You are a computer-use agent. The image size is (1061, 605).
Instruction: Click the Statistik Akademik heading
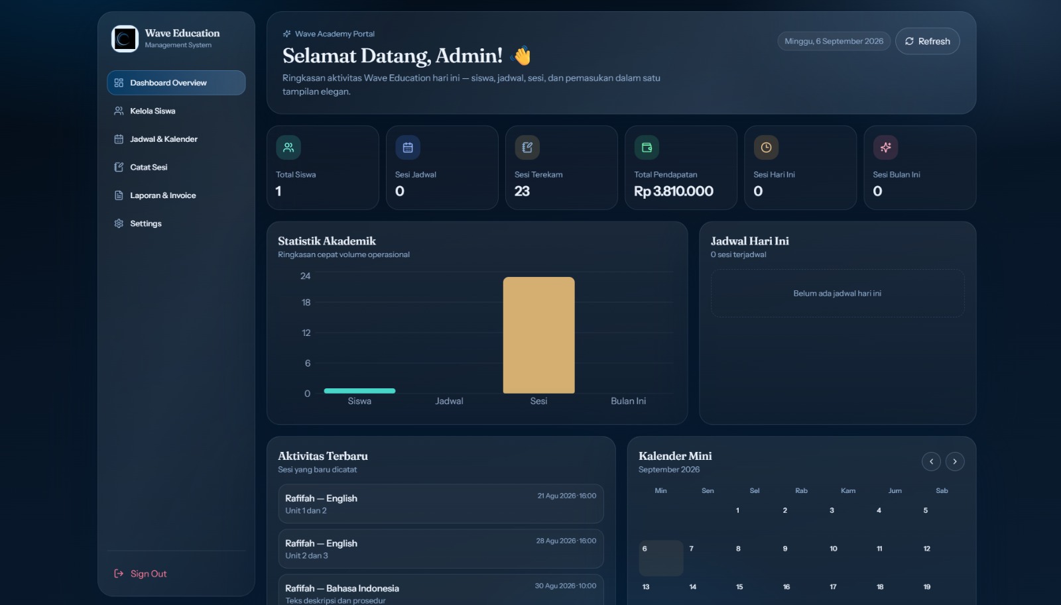point(327,241)
